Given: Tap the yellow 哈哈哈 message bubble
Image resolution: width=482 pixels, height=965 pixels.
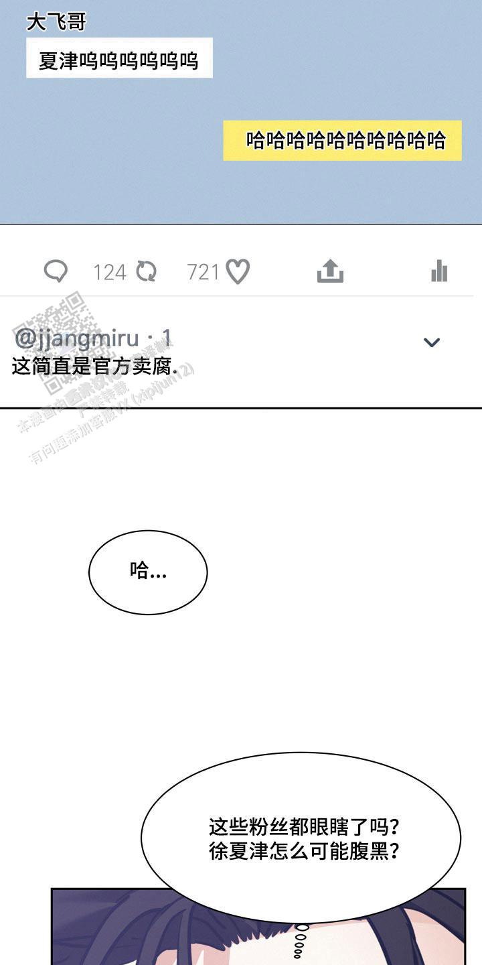Looking at the screenshot, I should pyautogui.click(x=342, y=141).
